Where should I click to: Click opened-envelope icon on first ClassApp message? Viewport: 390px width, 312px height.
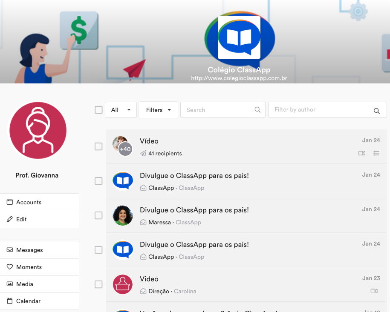pos(143,188)
